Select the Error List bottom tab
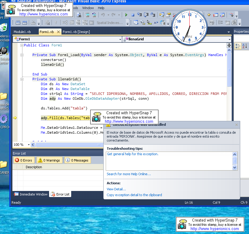This screenshot has width=249, height=234. click(60, 194)
